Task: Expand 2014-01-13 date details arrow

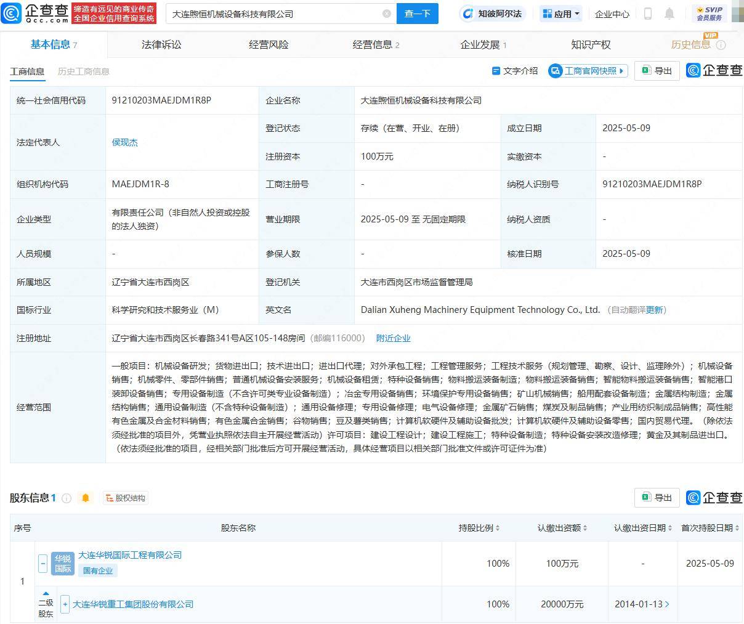Action: [x=667, y=604]
